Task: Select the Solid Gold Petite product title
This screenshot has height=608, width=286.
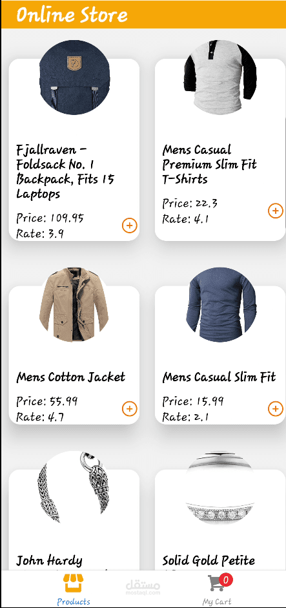Action: coord(209,561)
